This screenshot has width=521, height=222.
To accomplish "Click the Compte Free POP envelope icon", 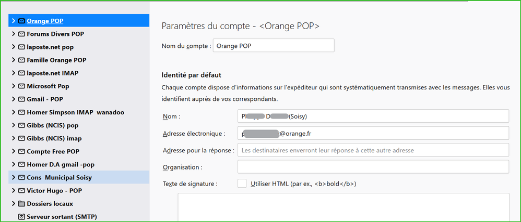I will 21,151.
